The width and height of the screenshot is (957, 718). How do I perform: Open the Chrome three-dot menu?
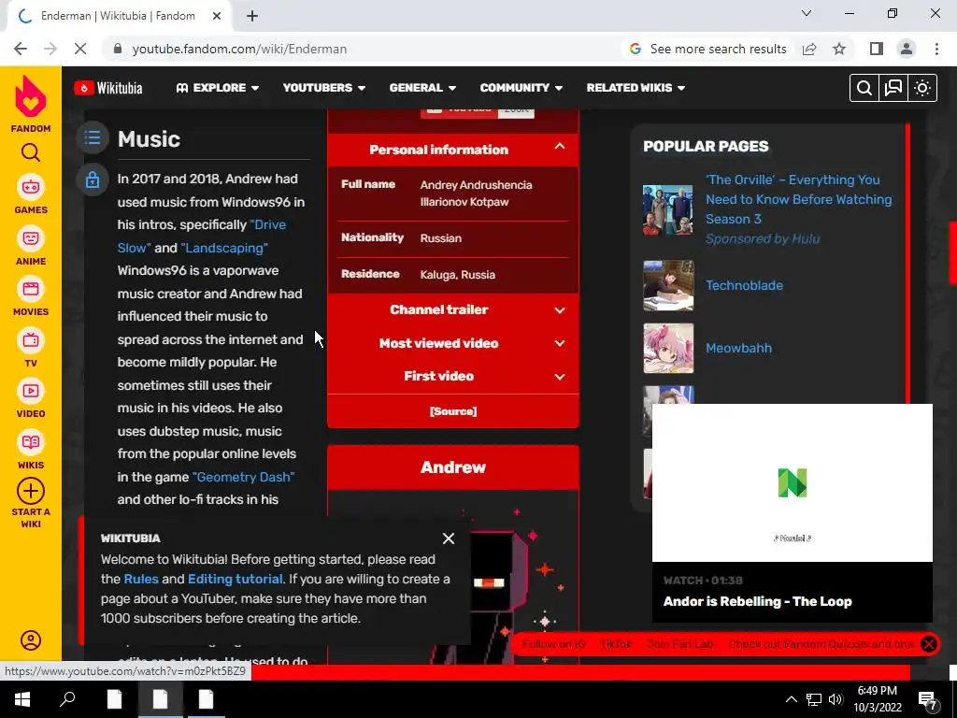[936, 49]
